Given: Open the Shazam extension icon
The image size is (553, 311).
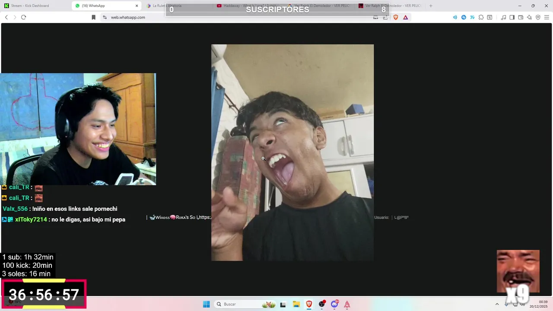Looking at the screenshot, I should [464, 17].
